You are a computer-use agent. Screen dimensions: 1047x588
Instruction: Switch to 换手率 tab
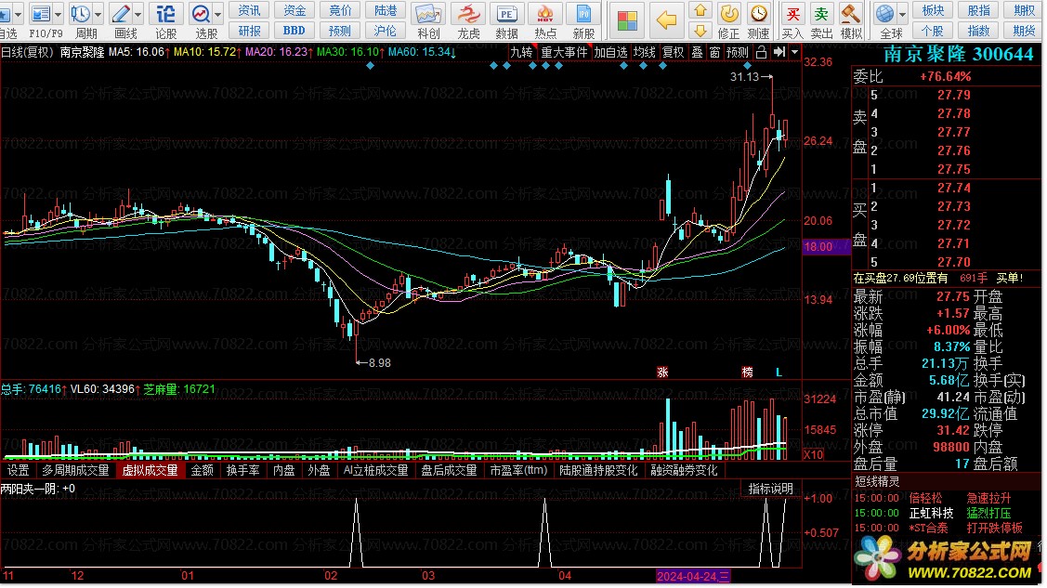[243, 471]
